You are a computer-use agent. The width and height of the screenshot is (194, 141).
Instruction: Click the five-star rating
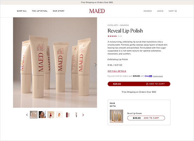point(112,36)
